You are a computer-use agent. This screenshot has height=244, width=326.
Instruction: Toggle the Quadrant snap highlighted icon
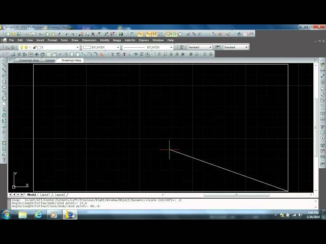coord(174,34)
